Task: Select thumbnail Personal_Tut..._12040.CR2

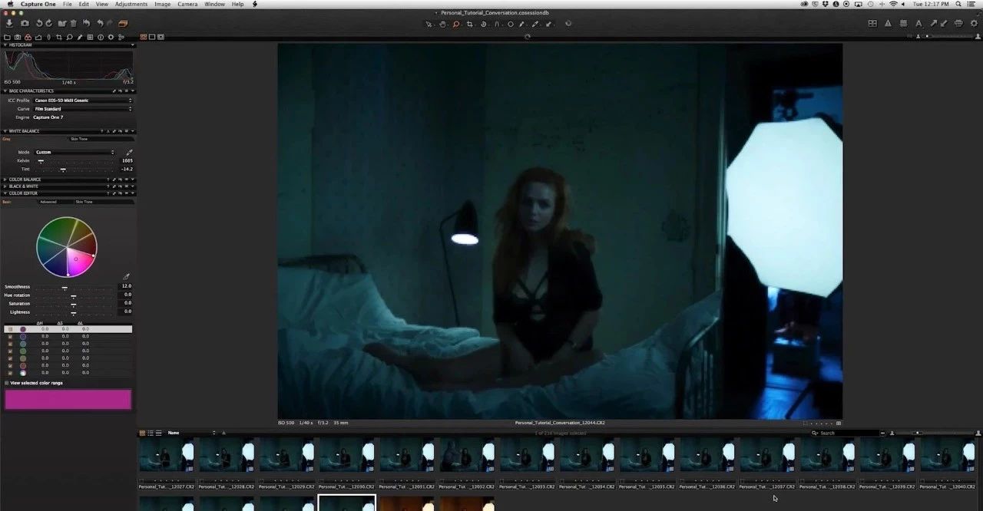Action: pyautogui.click(x=948, y=462)
